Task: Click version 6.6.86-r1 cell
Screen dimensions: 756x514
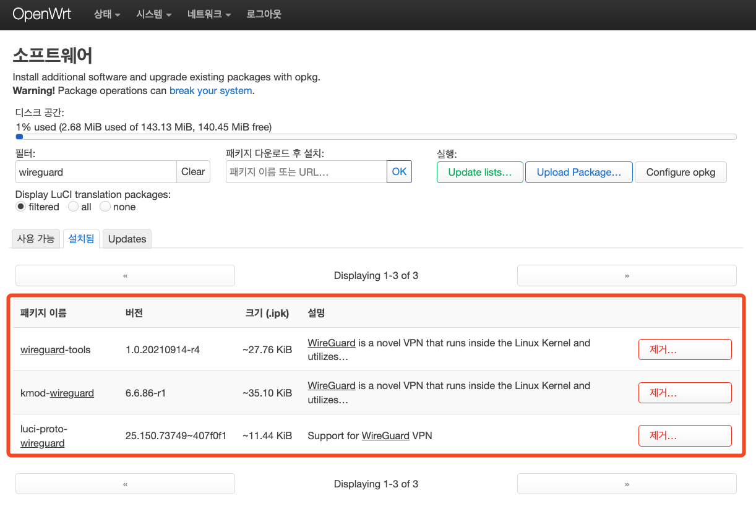Action: point(145,393)
